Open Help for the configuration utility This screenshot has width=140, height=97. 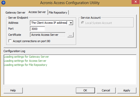click(13, 90)
